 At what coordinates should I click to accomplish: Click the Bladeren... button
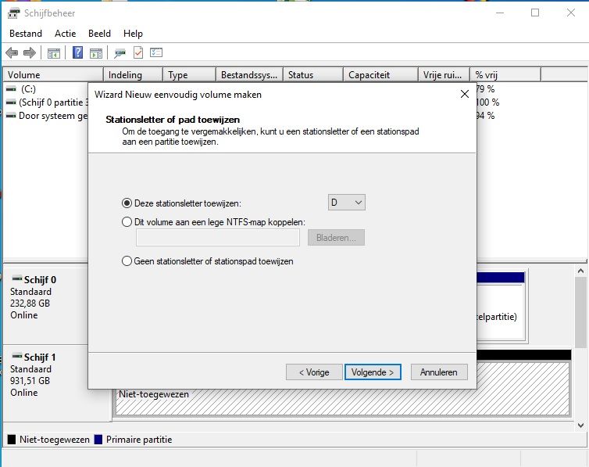coord(336,238)
